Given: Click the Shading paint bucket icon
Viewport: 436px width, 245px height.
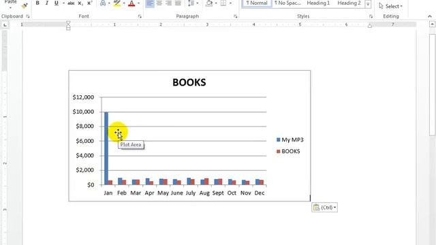Looking at the screenshot, I should pos(209,3).
